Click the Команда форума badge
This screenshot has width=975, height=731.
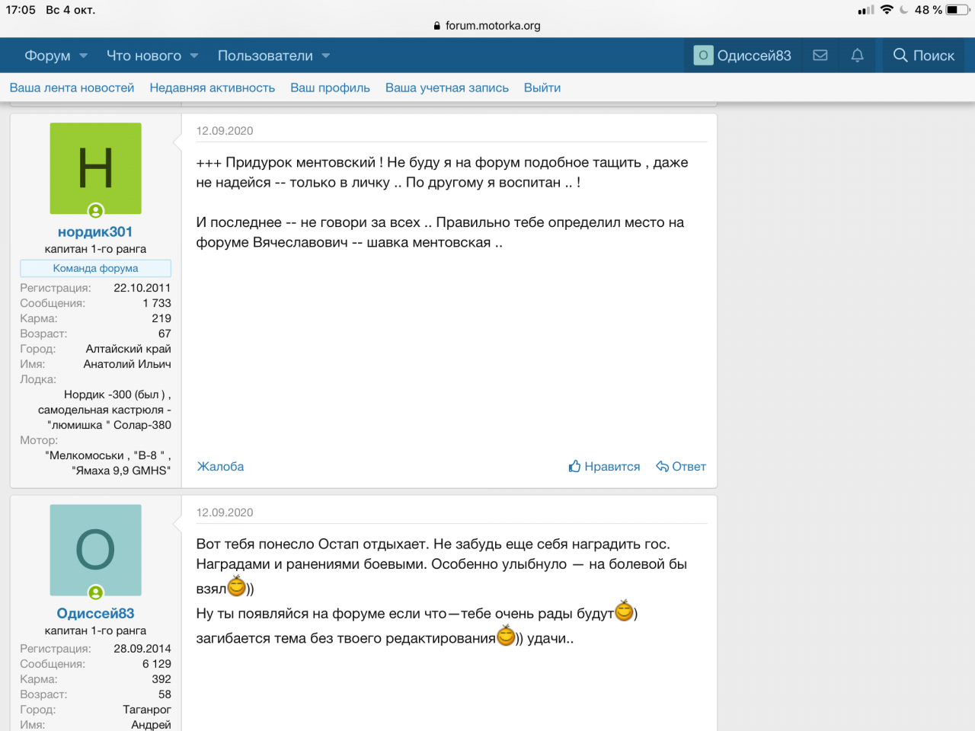[95, 268]
